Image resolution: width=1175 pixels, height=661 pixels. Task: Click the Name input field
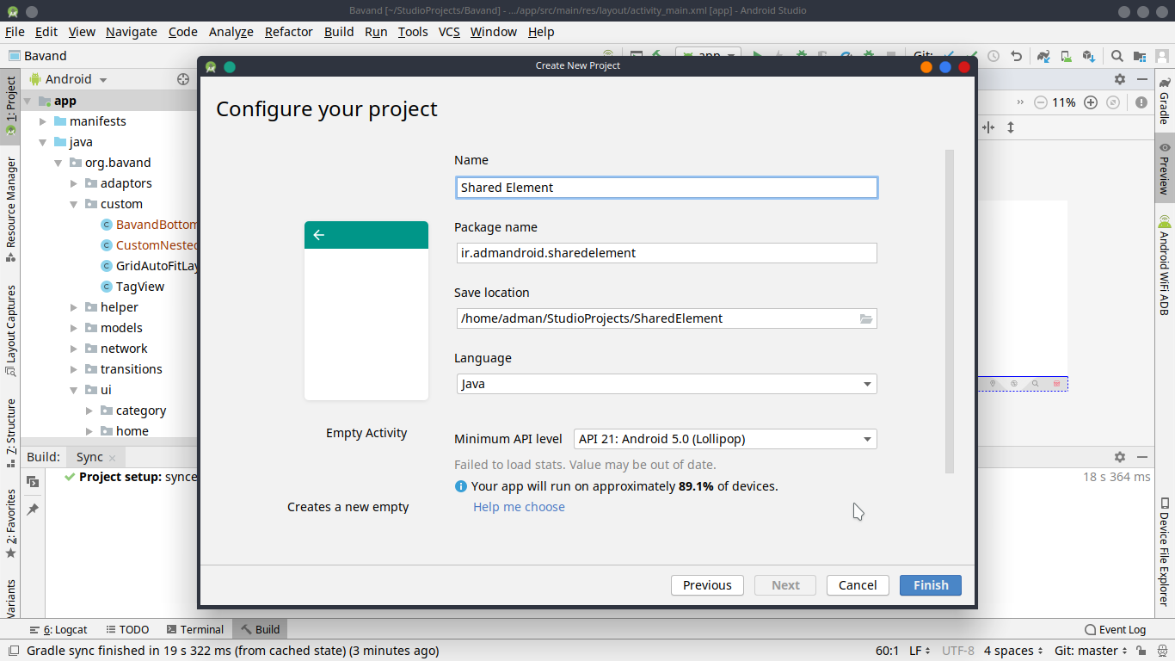(x=667, y=188)
